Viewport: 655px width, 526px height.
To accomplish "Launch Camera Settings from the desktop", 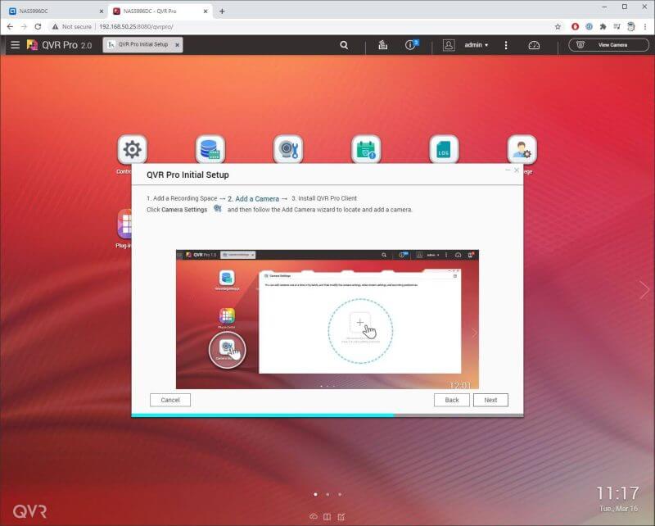I will [288, 150].
